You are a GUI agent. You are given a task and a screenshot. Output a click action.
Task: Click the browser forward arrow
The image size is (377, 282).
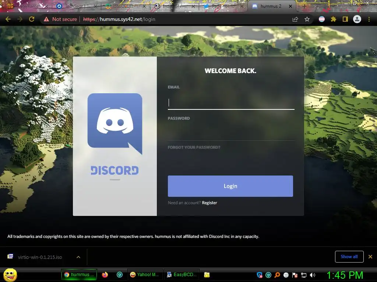coord(20,19)
